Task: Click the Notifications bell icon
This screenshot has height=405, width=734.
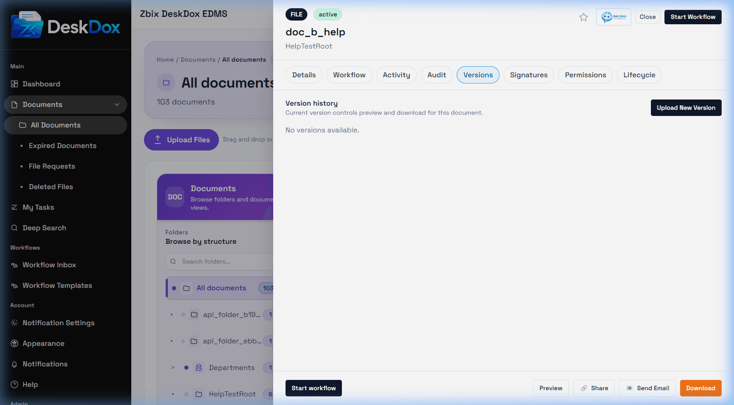Action: click(14, 364)
